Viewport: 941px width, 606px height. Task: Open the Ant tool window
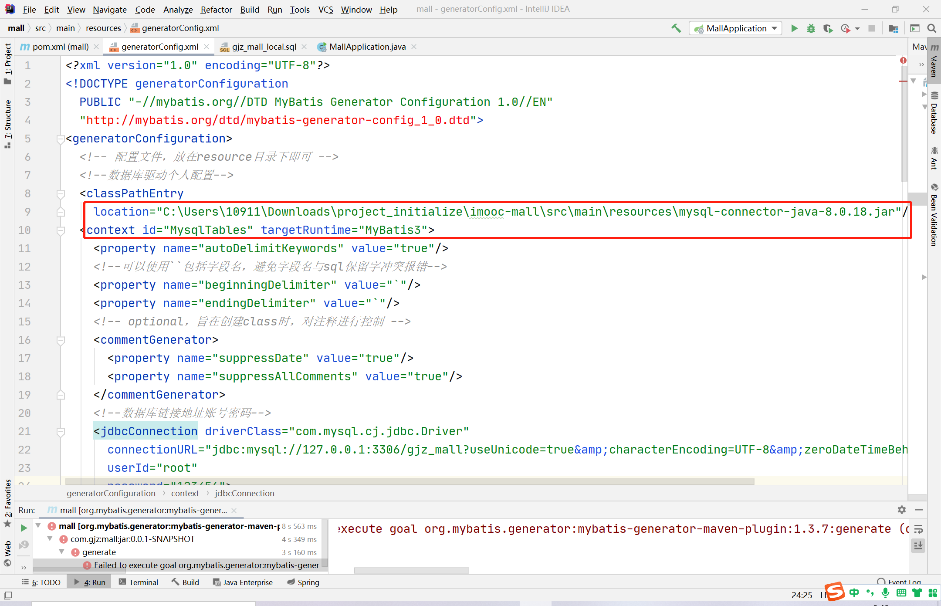[934, 158]
